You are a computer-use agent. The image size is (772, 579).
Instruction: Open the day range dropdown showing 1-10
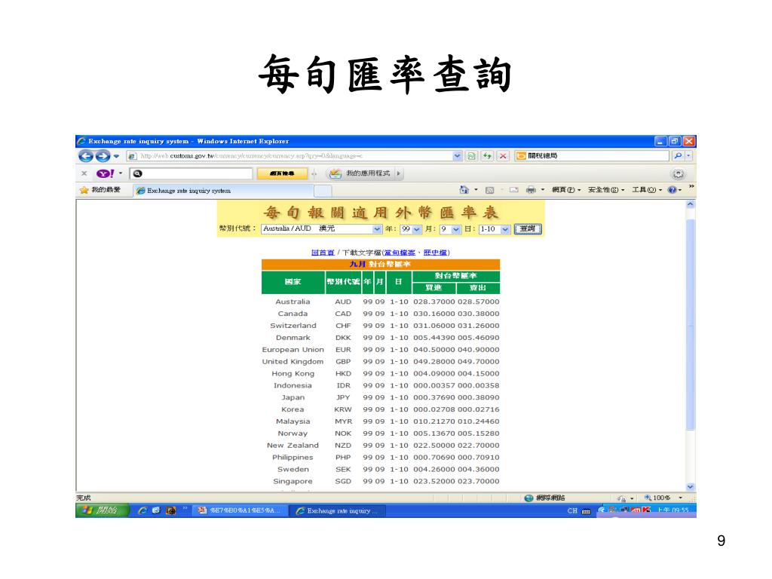[495, 229]
